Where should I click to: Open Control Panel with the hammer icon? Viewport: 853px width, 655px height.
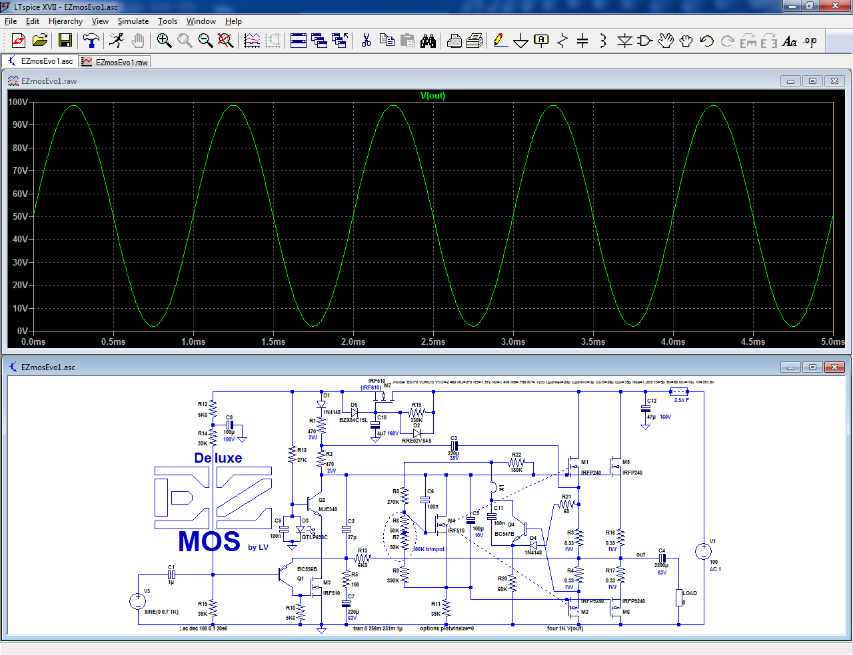tap(91, 41)
